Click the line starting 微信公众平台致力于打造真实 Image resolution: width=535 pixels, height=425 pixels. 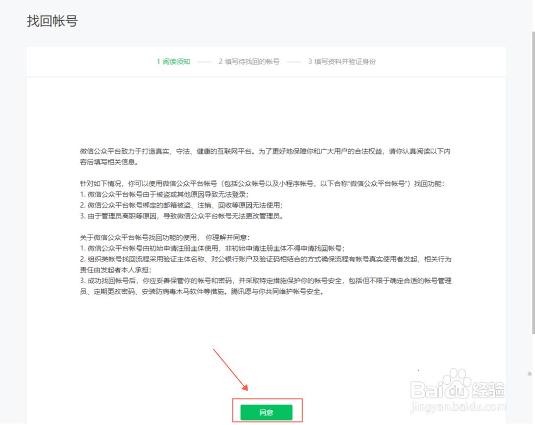(x=265, y=151)
